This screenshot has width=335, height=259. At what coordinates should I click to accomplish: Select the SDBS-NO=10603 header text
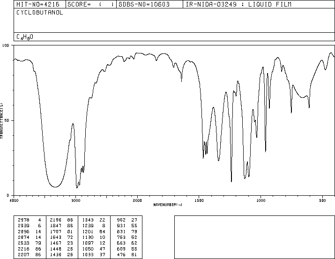144,4
